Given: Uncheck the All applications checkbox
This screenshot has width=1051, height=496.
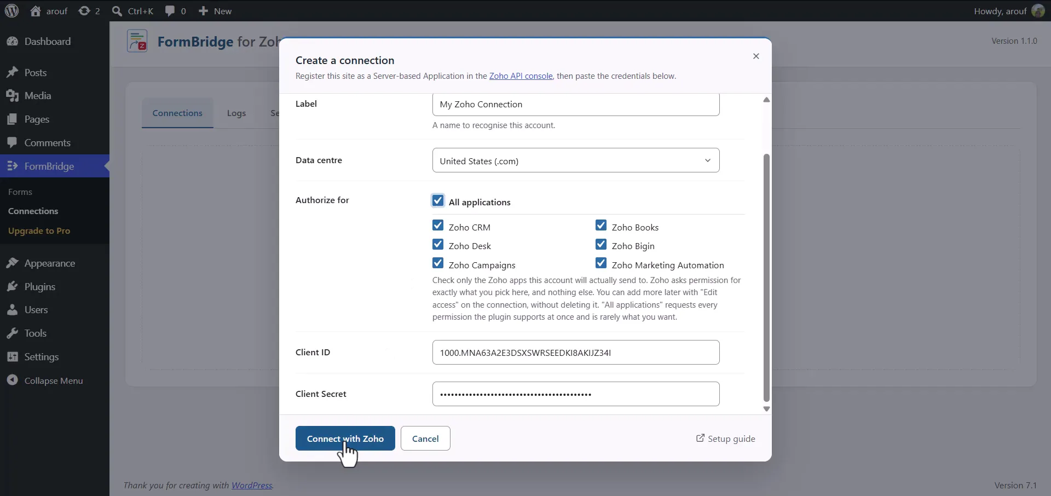Looking at the screenshot, I should coord(438,200).
